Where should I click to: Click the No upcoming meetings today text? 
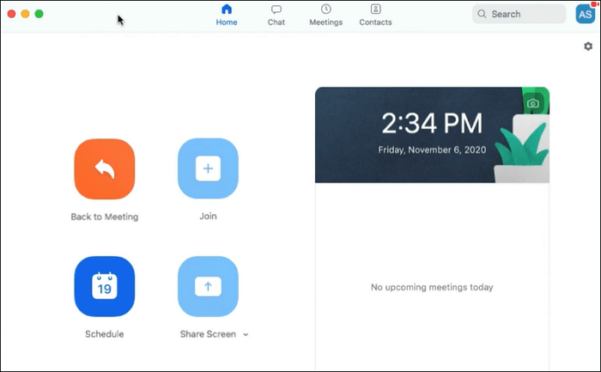pyautogui.click(x=432, y=287)
